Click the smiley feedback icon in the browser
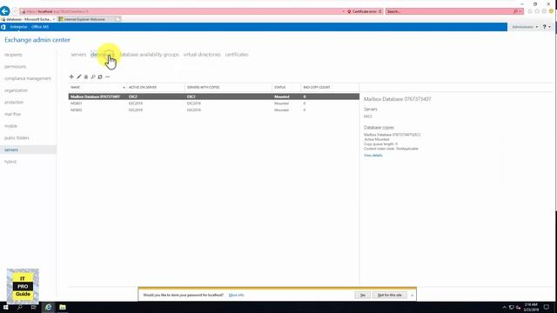This screenshot has width=557, height=313. coord(551,11)
